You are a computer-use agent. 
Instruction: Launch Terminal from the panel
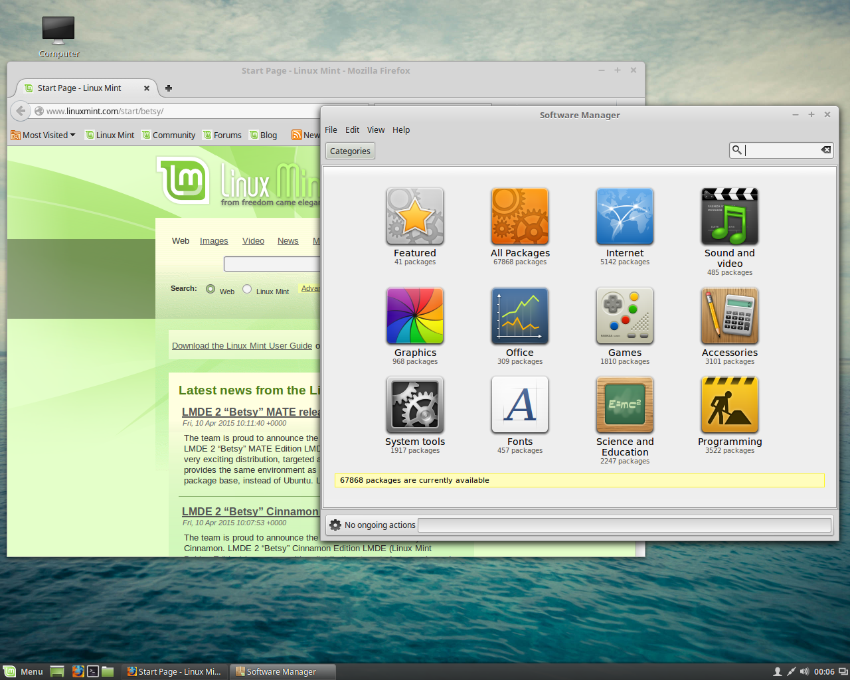point(93,671)
